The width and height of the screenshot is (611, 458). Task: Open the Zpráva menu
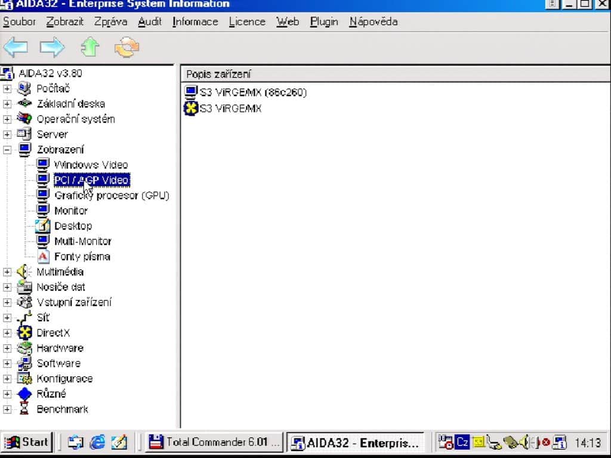point(110,22)
